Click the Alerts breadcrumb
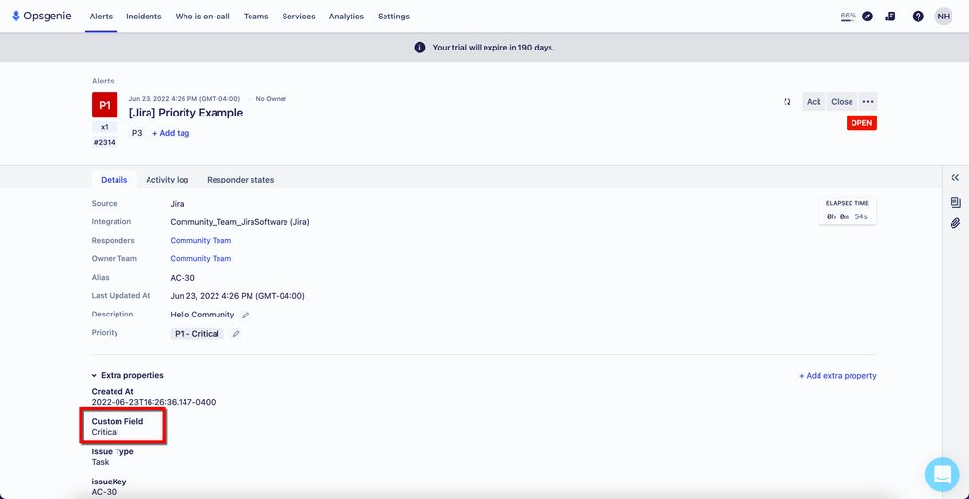969x499 pixels. pyautogui.click(x=103, y=81)
